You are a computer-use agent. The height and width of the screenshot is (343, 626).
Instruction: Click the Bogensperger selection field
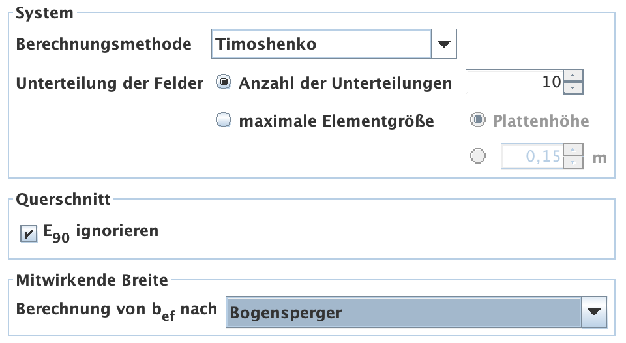[403, 312]
